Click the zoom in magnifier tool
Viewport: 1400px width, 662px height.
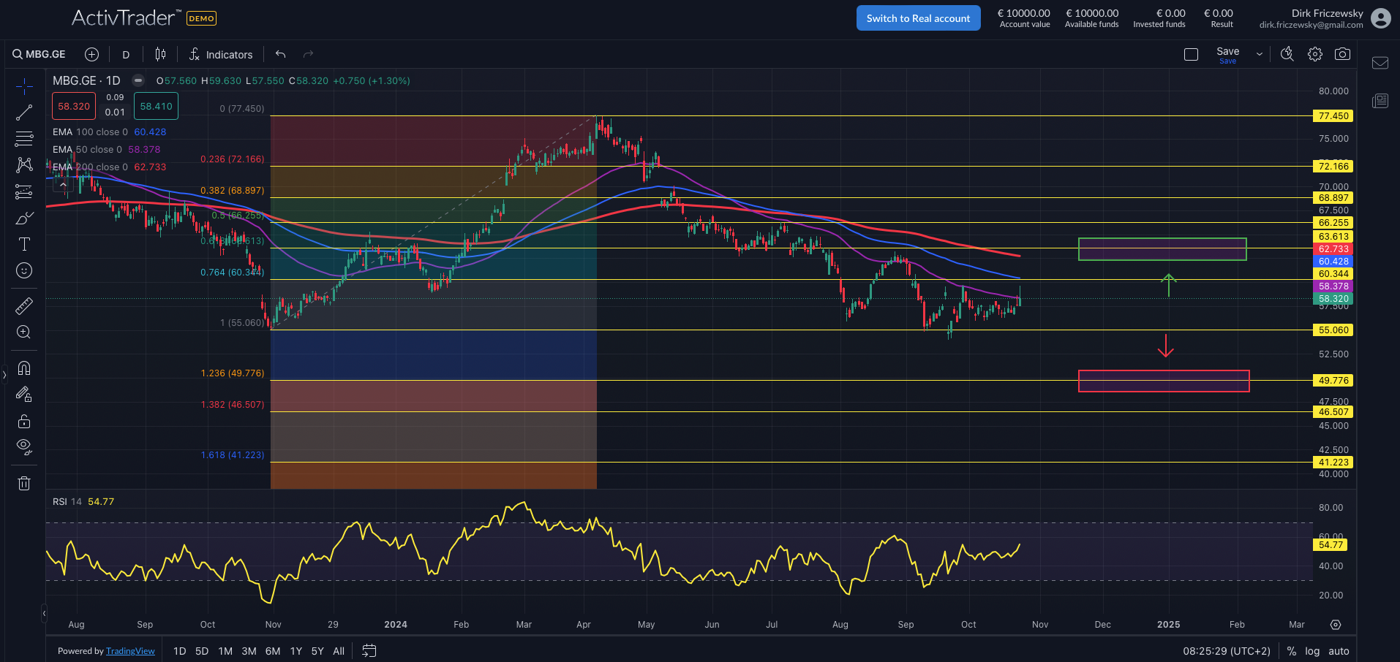24,332
